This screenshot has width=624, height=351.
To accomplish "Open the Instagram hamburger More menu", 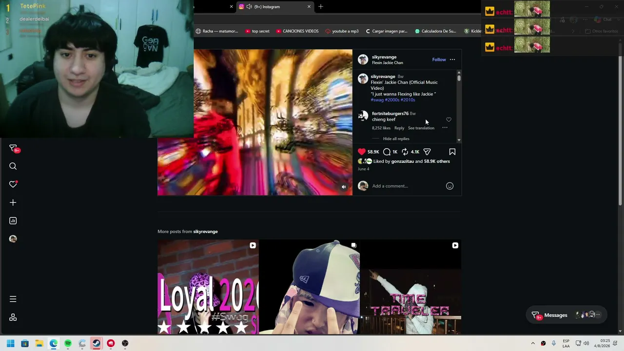I will [x=13, y=299].
